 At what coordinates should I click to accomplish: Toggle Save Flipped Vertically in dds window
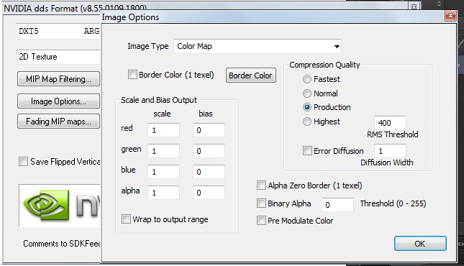pyautogui.click(x=23, y=162)
